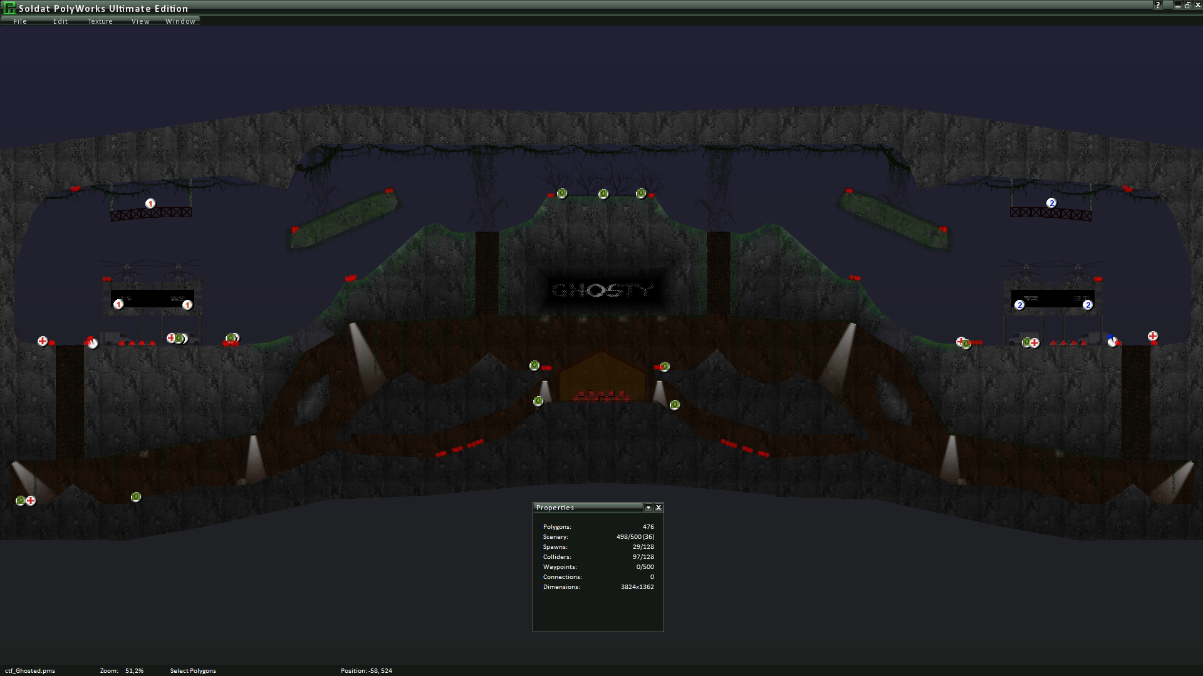This screenshot has height=676, width=1203.
Task: Close the Properties panel
Action: (659, 508)
